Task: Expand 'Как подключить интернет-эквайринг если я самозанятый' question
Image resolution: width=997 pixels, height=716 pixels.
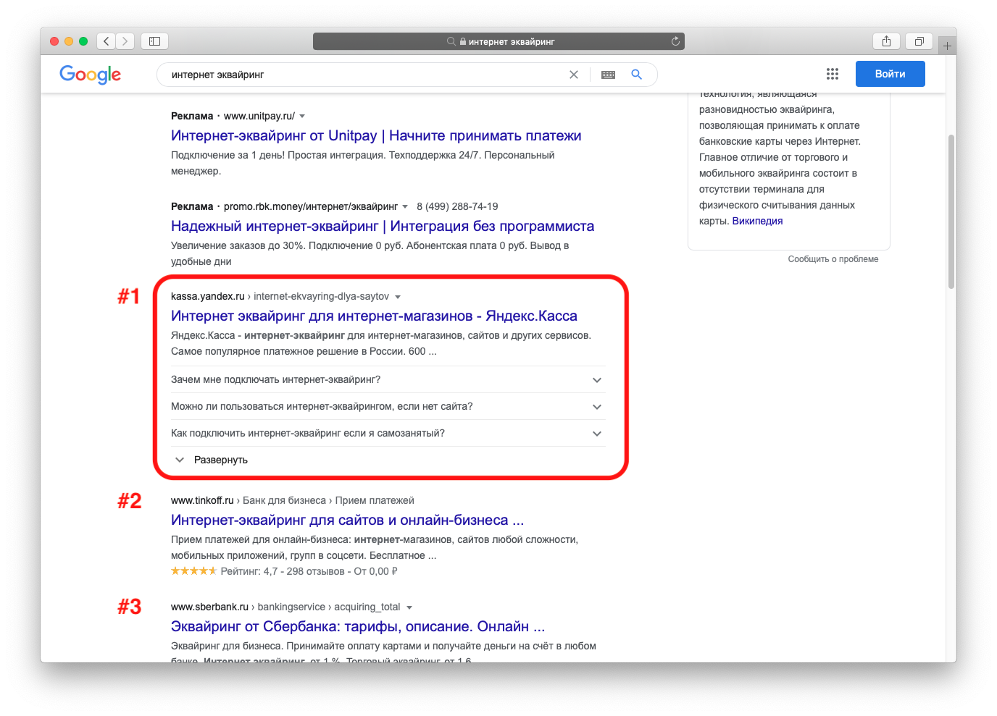Action: [x=388, y=433]
